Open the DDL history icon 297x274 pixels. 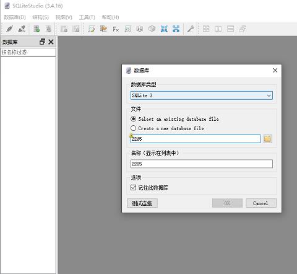(103, 29)
